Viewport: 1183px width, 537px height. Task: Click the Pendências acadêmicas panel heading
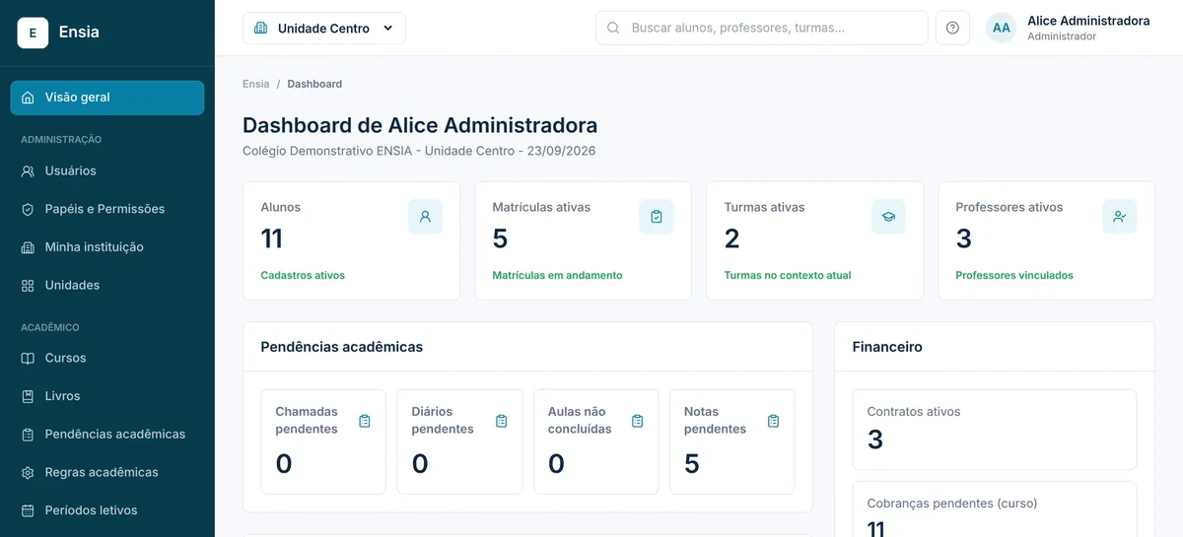pos(341,347)
